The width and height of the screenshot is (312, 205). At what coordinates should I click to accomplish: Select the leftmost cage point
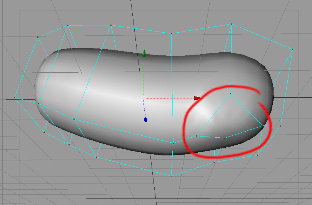tap(15, 97)
